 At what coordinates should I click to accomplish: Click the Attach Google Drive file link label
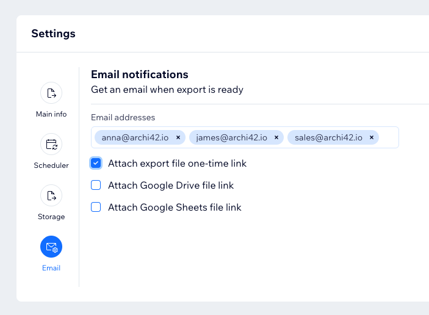click(x=171, y=186)
